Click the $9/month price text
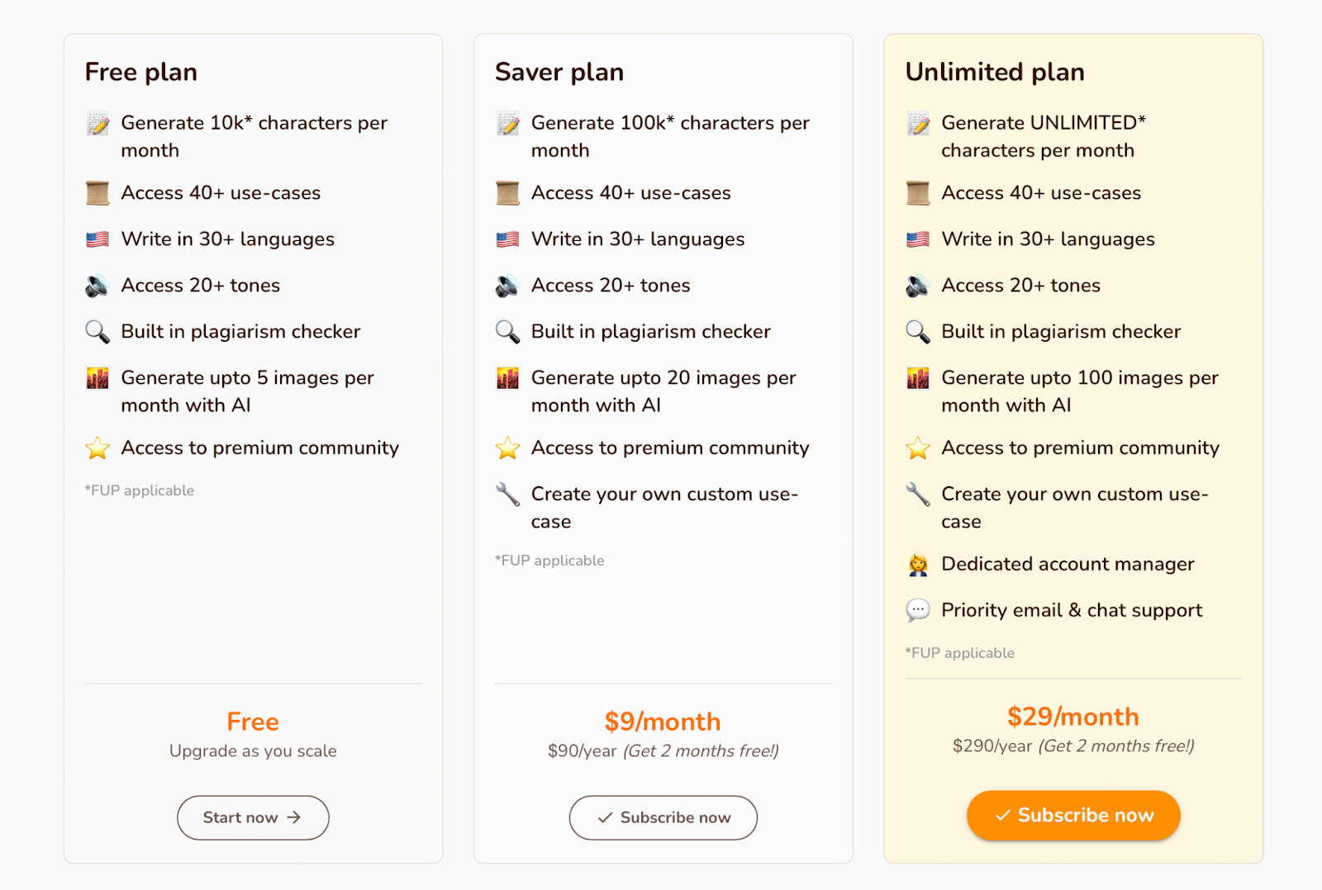Image resolution: width=1322 pixels, height=890 pixels. [x=663, y=722]
